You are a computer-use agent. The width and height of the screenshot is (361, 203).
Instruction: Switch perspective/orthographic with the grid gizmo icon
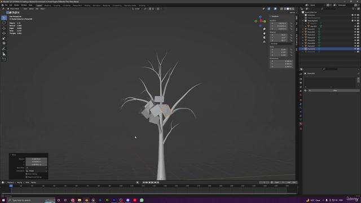click(265, 42)
